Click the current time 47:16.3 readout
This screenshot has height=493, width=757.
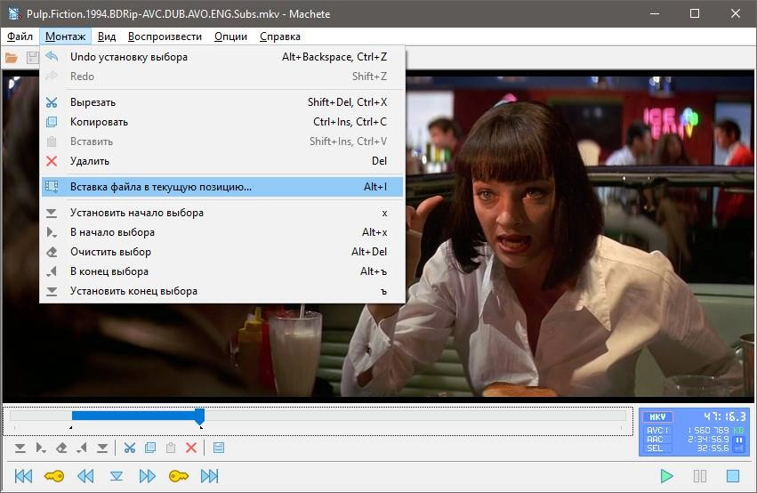(x=724, y=416)
